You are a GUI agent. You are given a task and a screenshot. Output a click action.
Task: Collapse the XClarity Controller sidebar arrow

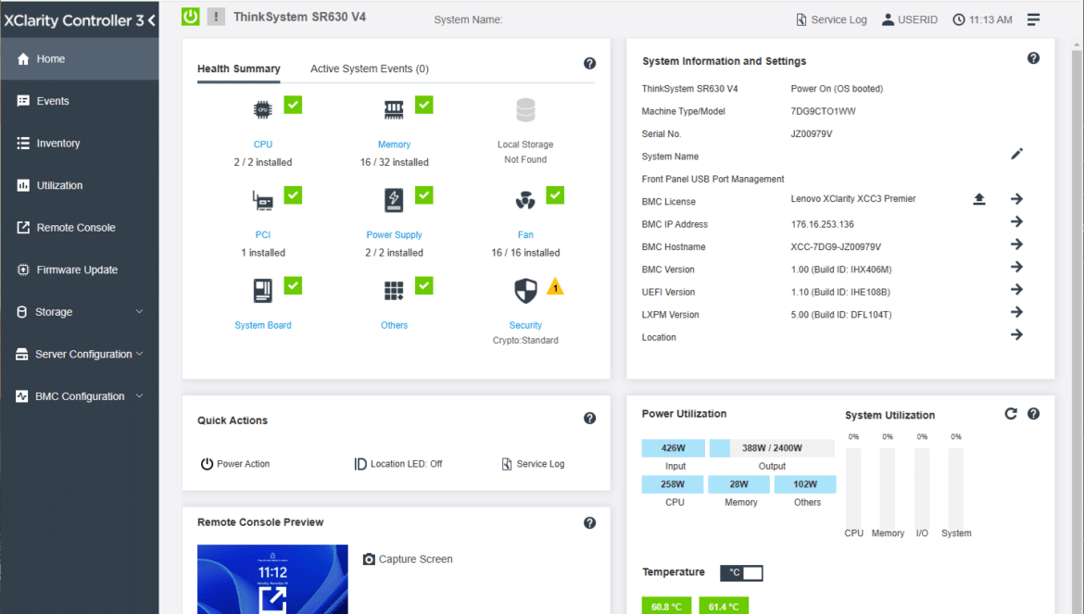pos(151,20)
